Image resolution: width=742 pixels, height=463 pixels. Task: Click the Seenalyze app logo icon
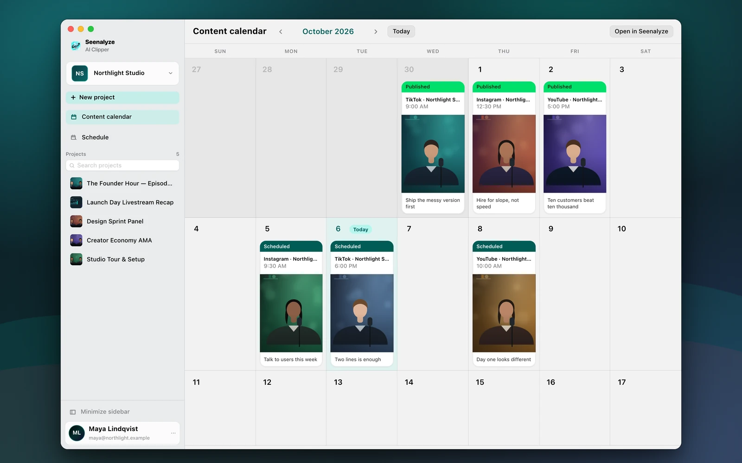(x=76, y=45)
